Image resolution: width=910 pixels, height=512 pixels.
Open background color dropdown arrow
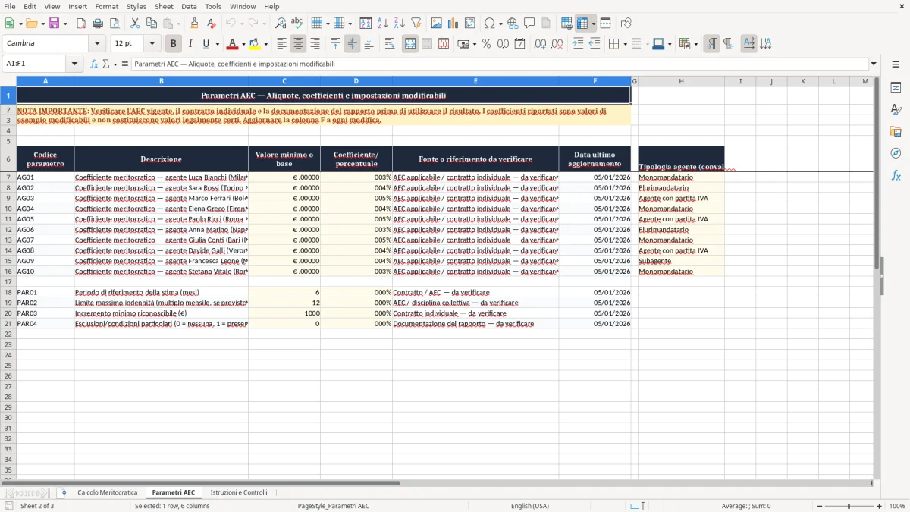click(x=265, y=44)
